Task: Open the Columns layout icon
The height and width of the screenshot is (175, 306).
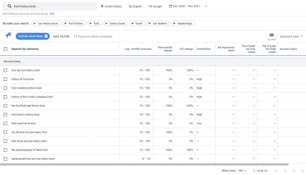Action: 272,35
